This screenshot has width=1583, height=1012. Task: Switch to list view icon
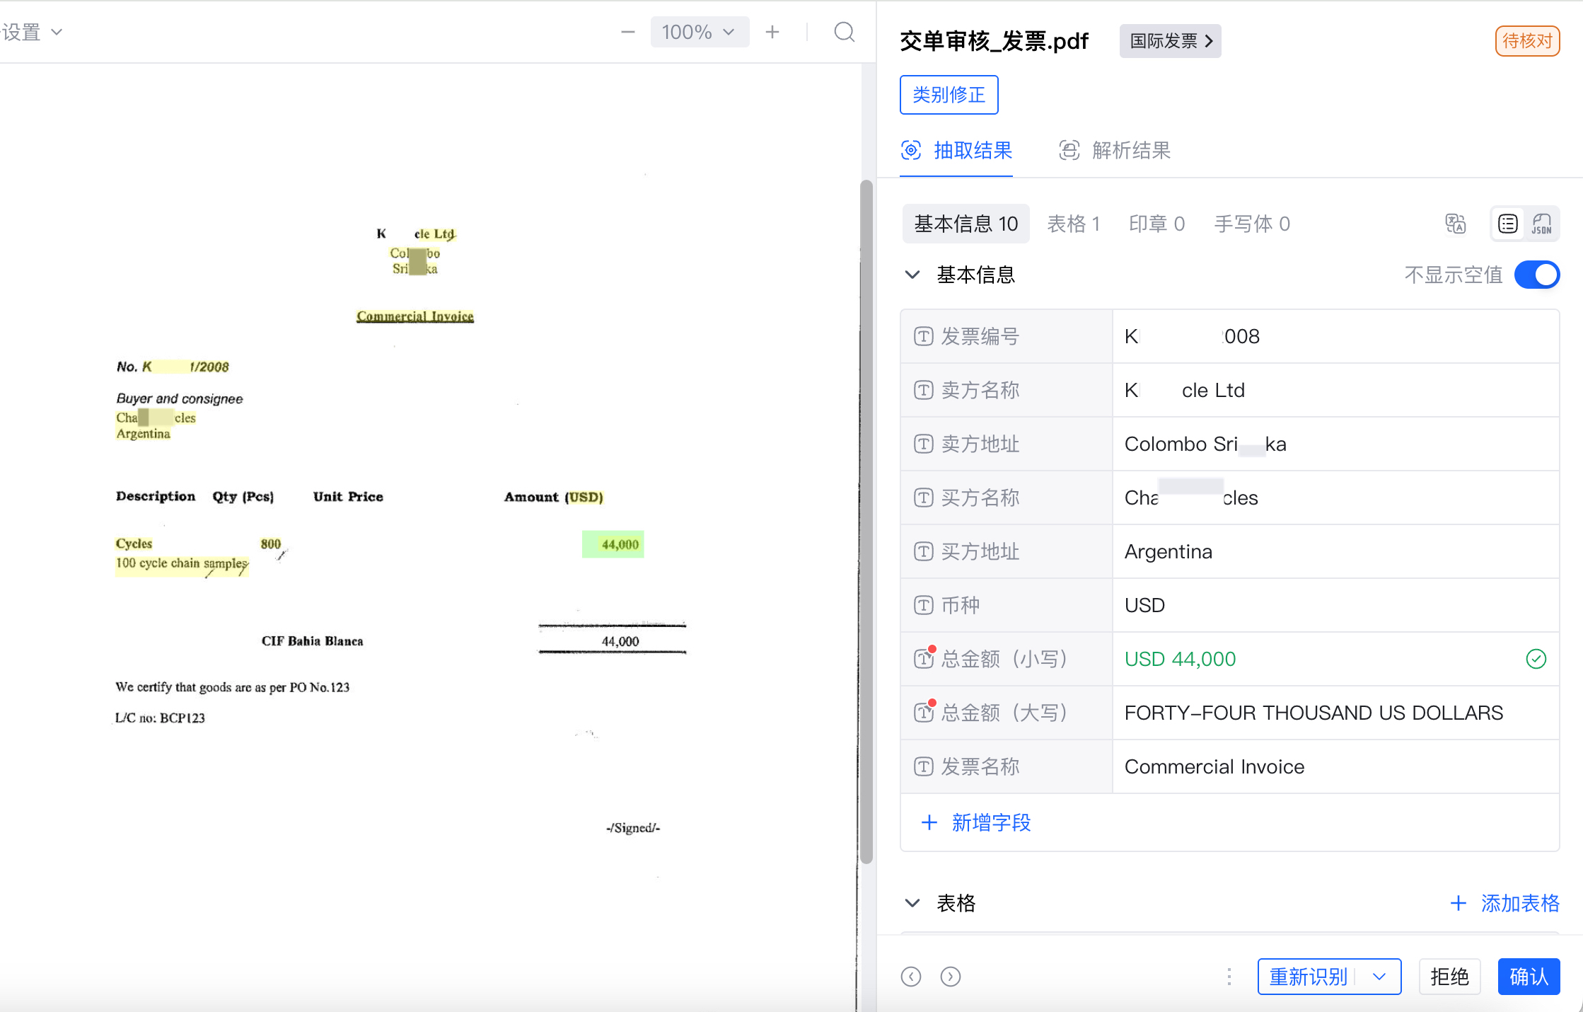1507,224
